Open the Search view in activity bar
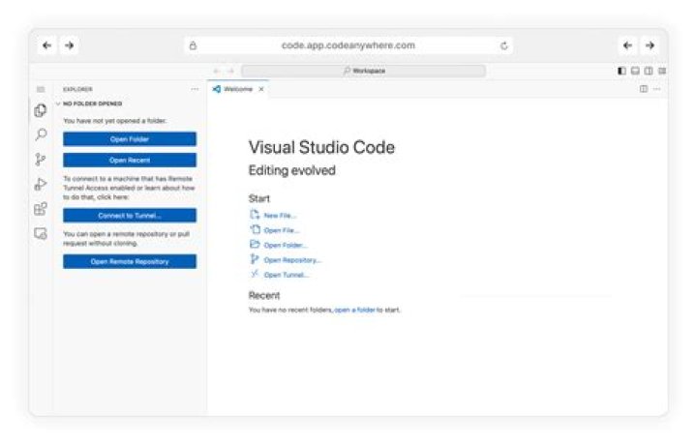This screenshot has width=697, height=445. 41,134
